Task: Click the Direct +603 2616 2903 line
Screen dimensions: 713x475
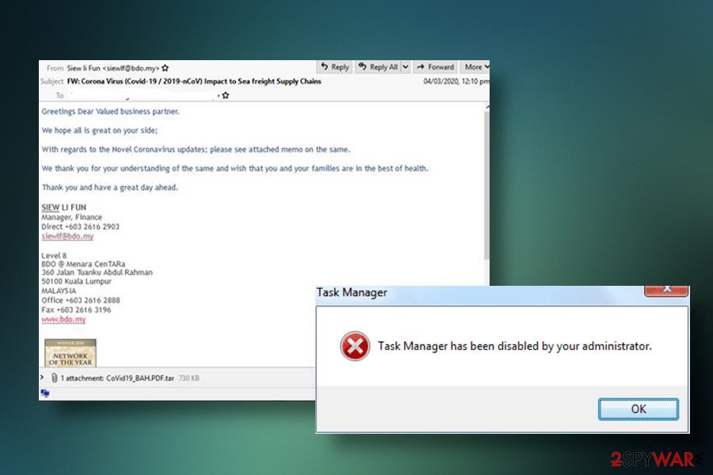Action: pos(80,226)
